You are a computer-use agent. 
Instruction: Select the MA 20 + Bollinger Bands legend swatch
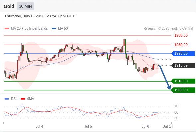click(x=7, y=29)
